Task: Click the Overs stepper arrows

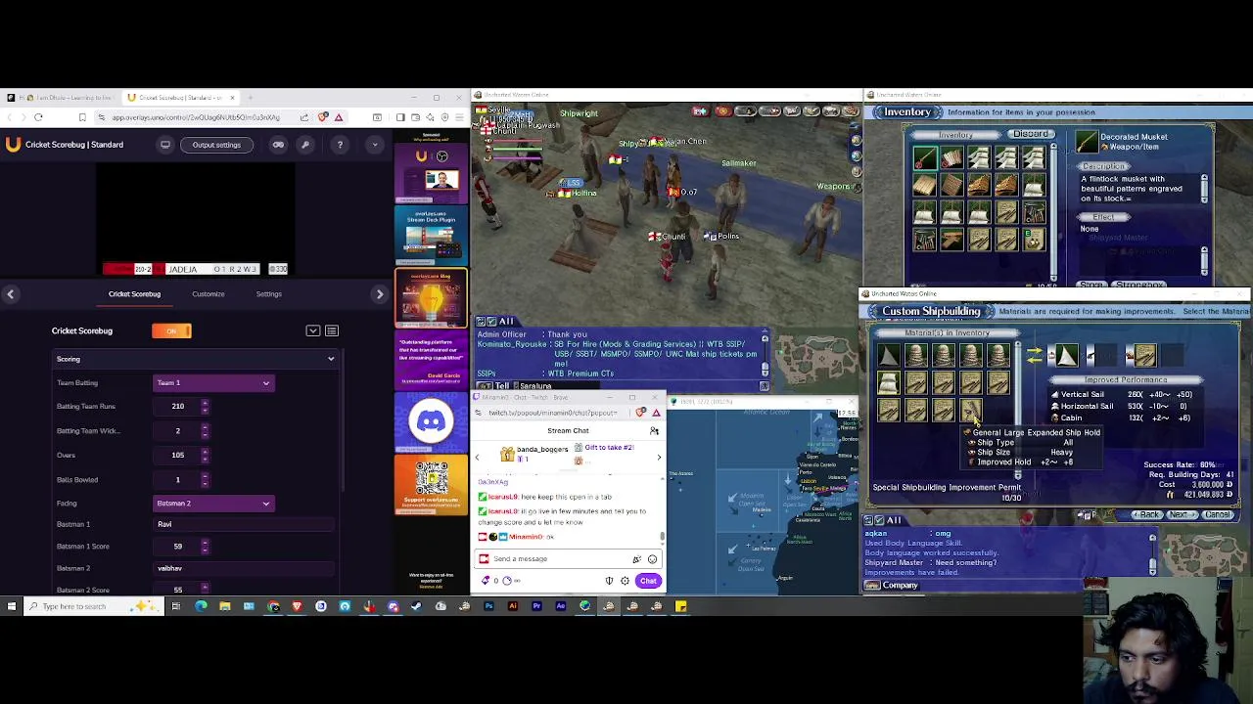Action: 205,455
